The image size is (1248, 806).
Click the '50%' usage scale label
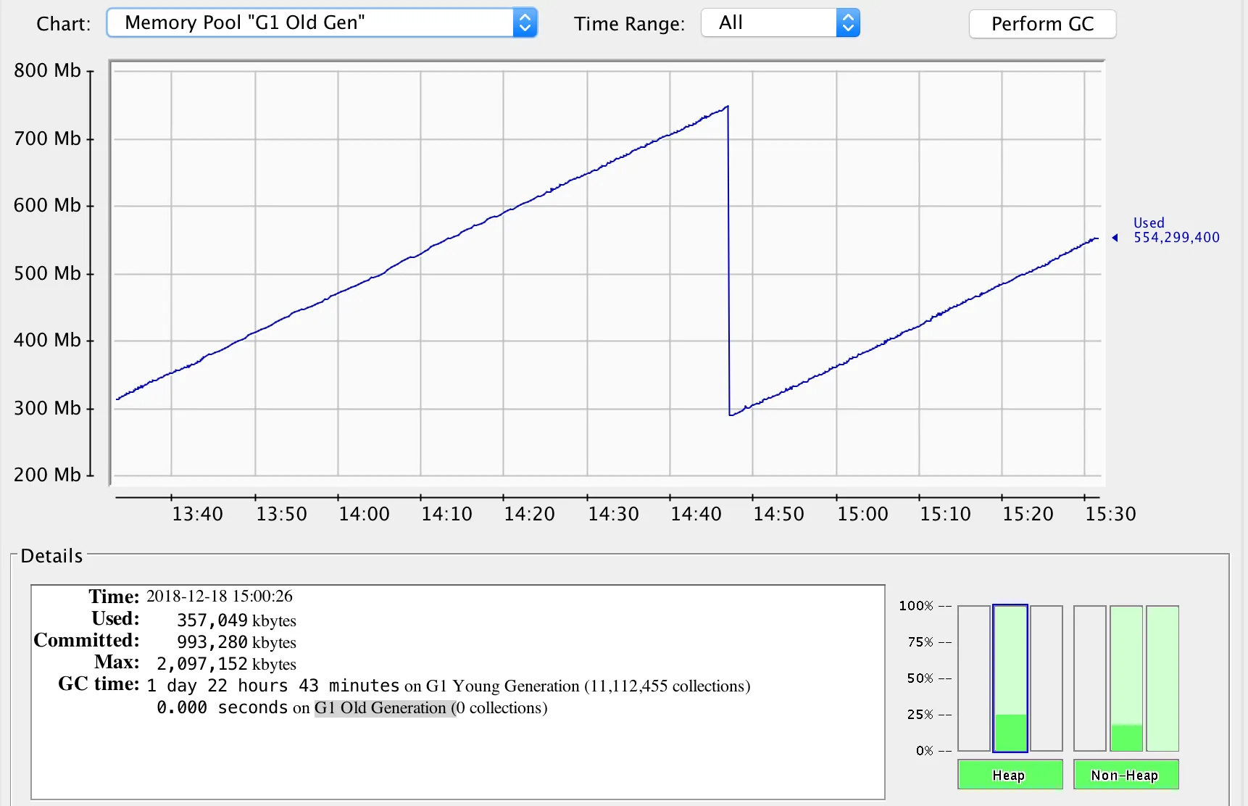coord(920,678)
